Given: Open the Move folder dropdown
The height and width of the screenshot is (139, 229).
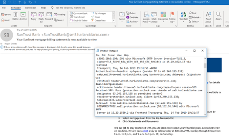Looking at the screenshot, I should [x=122, y=17].
